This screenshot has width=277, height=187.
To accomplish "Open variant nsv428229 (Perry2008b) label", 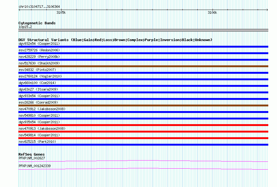I will point(39,57).
